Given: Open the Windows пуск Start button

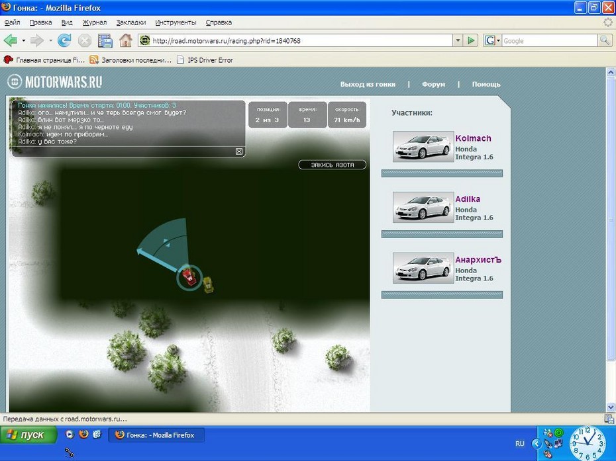Looking at the screenshot, I should [x=28, y=435].
